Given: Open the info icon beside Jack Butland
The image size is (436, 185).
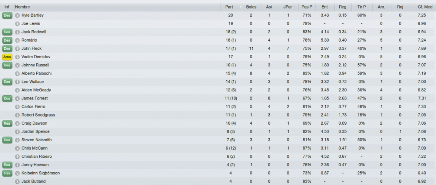Looking at the screenshot, I should click(17, 182).
